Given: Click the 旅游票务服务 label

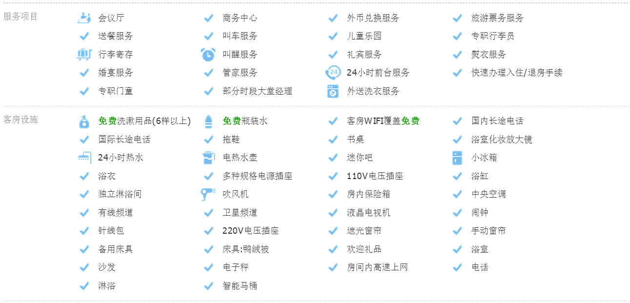Looking at the screenshot, I should 497,18.
